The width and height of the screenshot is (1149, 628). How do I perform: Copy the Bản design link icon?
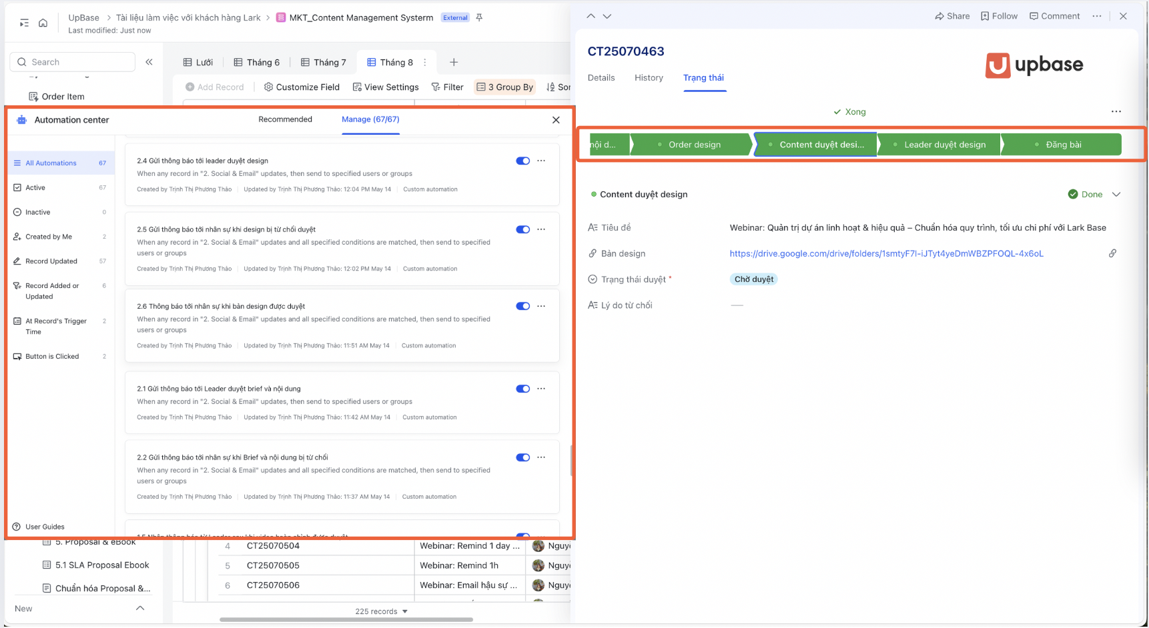click(1112, 253)
